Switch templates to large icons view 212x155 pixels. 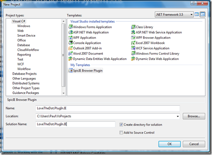[x=197, y=14]
